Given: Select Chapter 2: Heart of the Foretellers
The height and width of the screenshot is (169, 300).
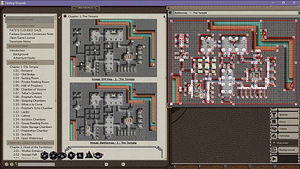Looking at the screenshot, I should pos(31,147).
